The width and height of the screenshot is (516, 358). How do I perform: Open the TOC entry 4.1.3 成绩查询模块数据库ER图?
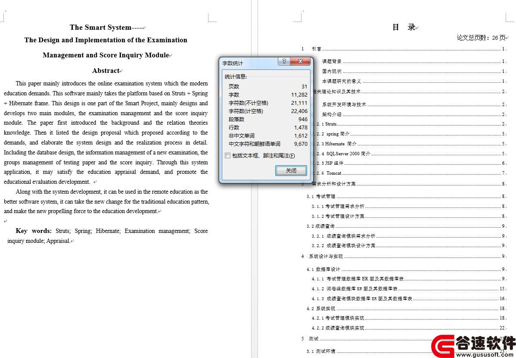[409, 298]
